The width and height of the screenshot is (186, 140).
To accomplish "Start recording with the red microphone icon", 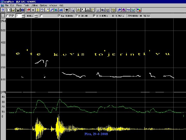I will coord(28,10).
